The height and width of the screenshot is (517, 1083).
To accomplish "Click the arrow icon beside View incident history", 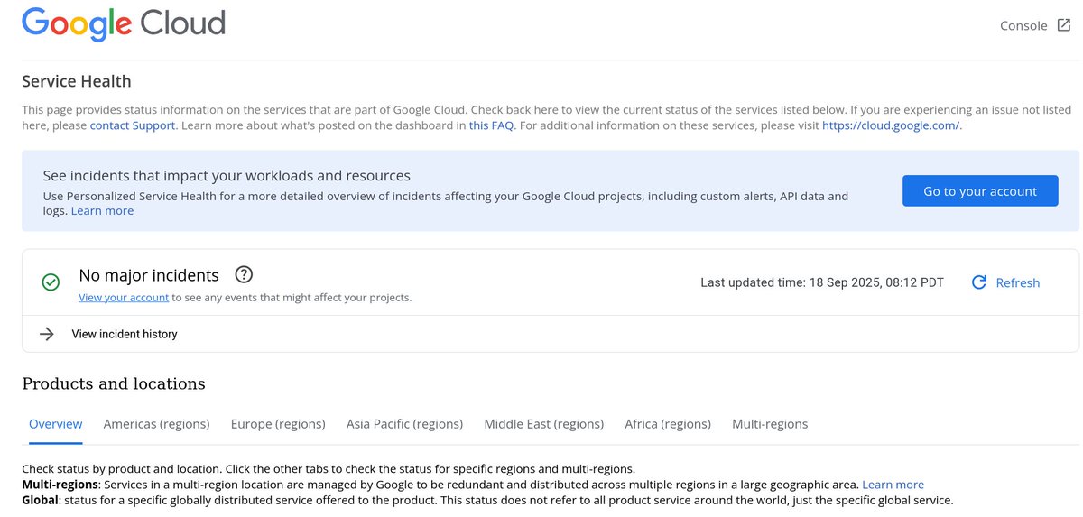I will pos(47,334).
